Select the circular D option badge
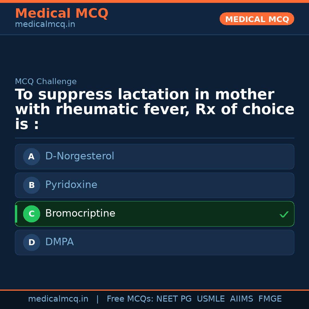 click(x=31, y=242)
